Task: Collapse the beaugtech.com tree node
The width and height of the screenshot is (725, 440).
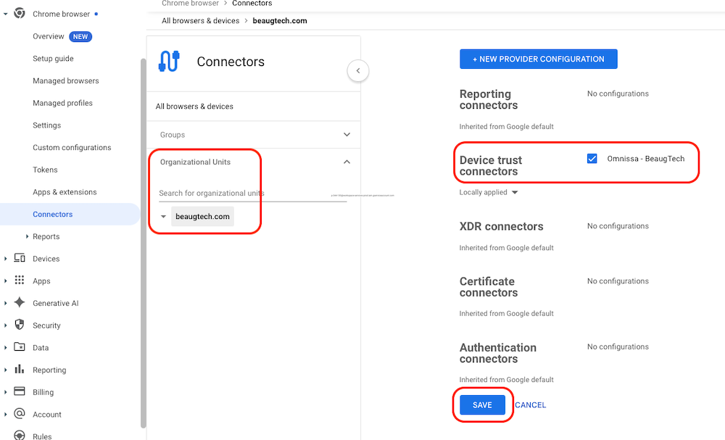Action: click(163, 217)
